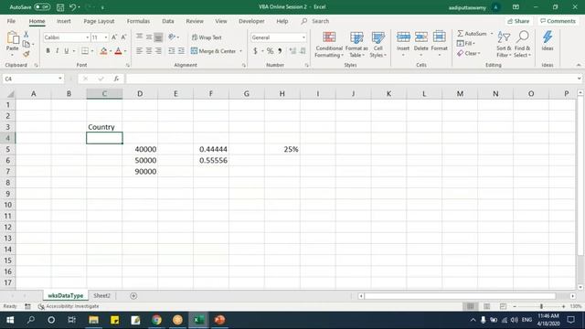Activate the Format Painter brush

tap(27, 54)
